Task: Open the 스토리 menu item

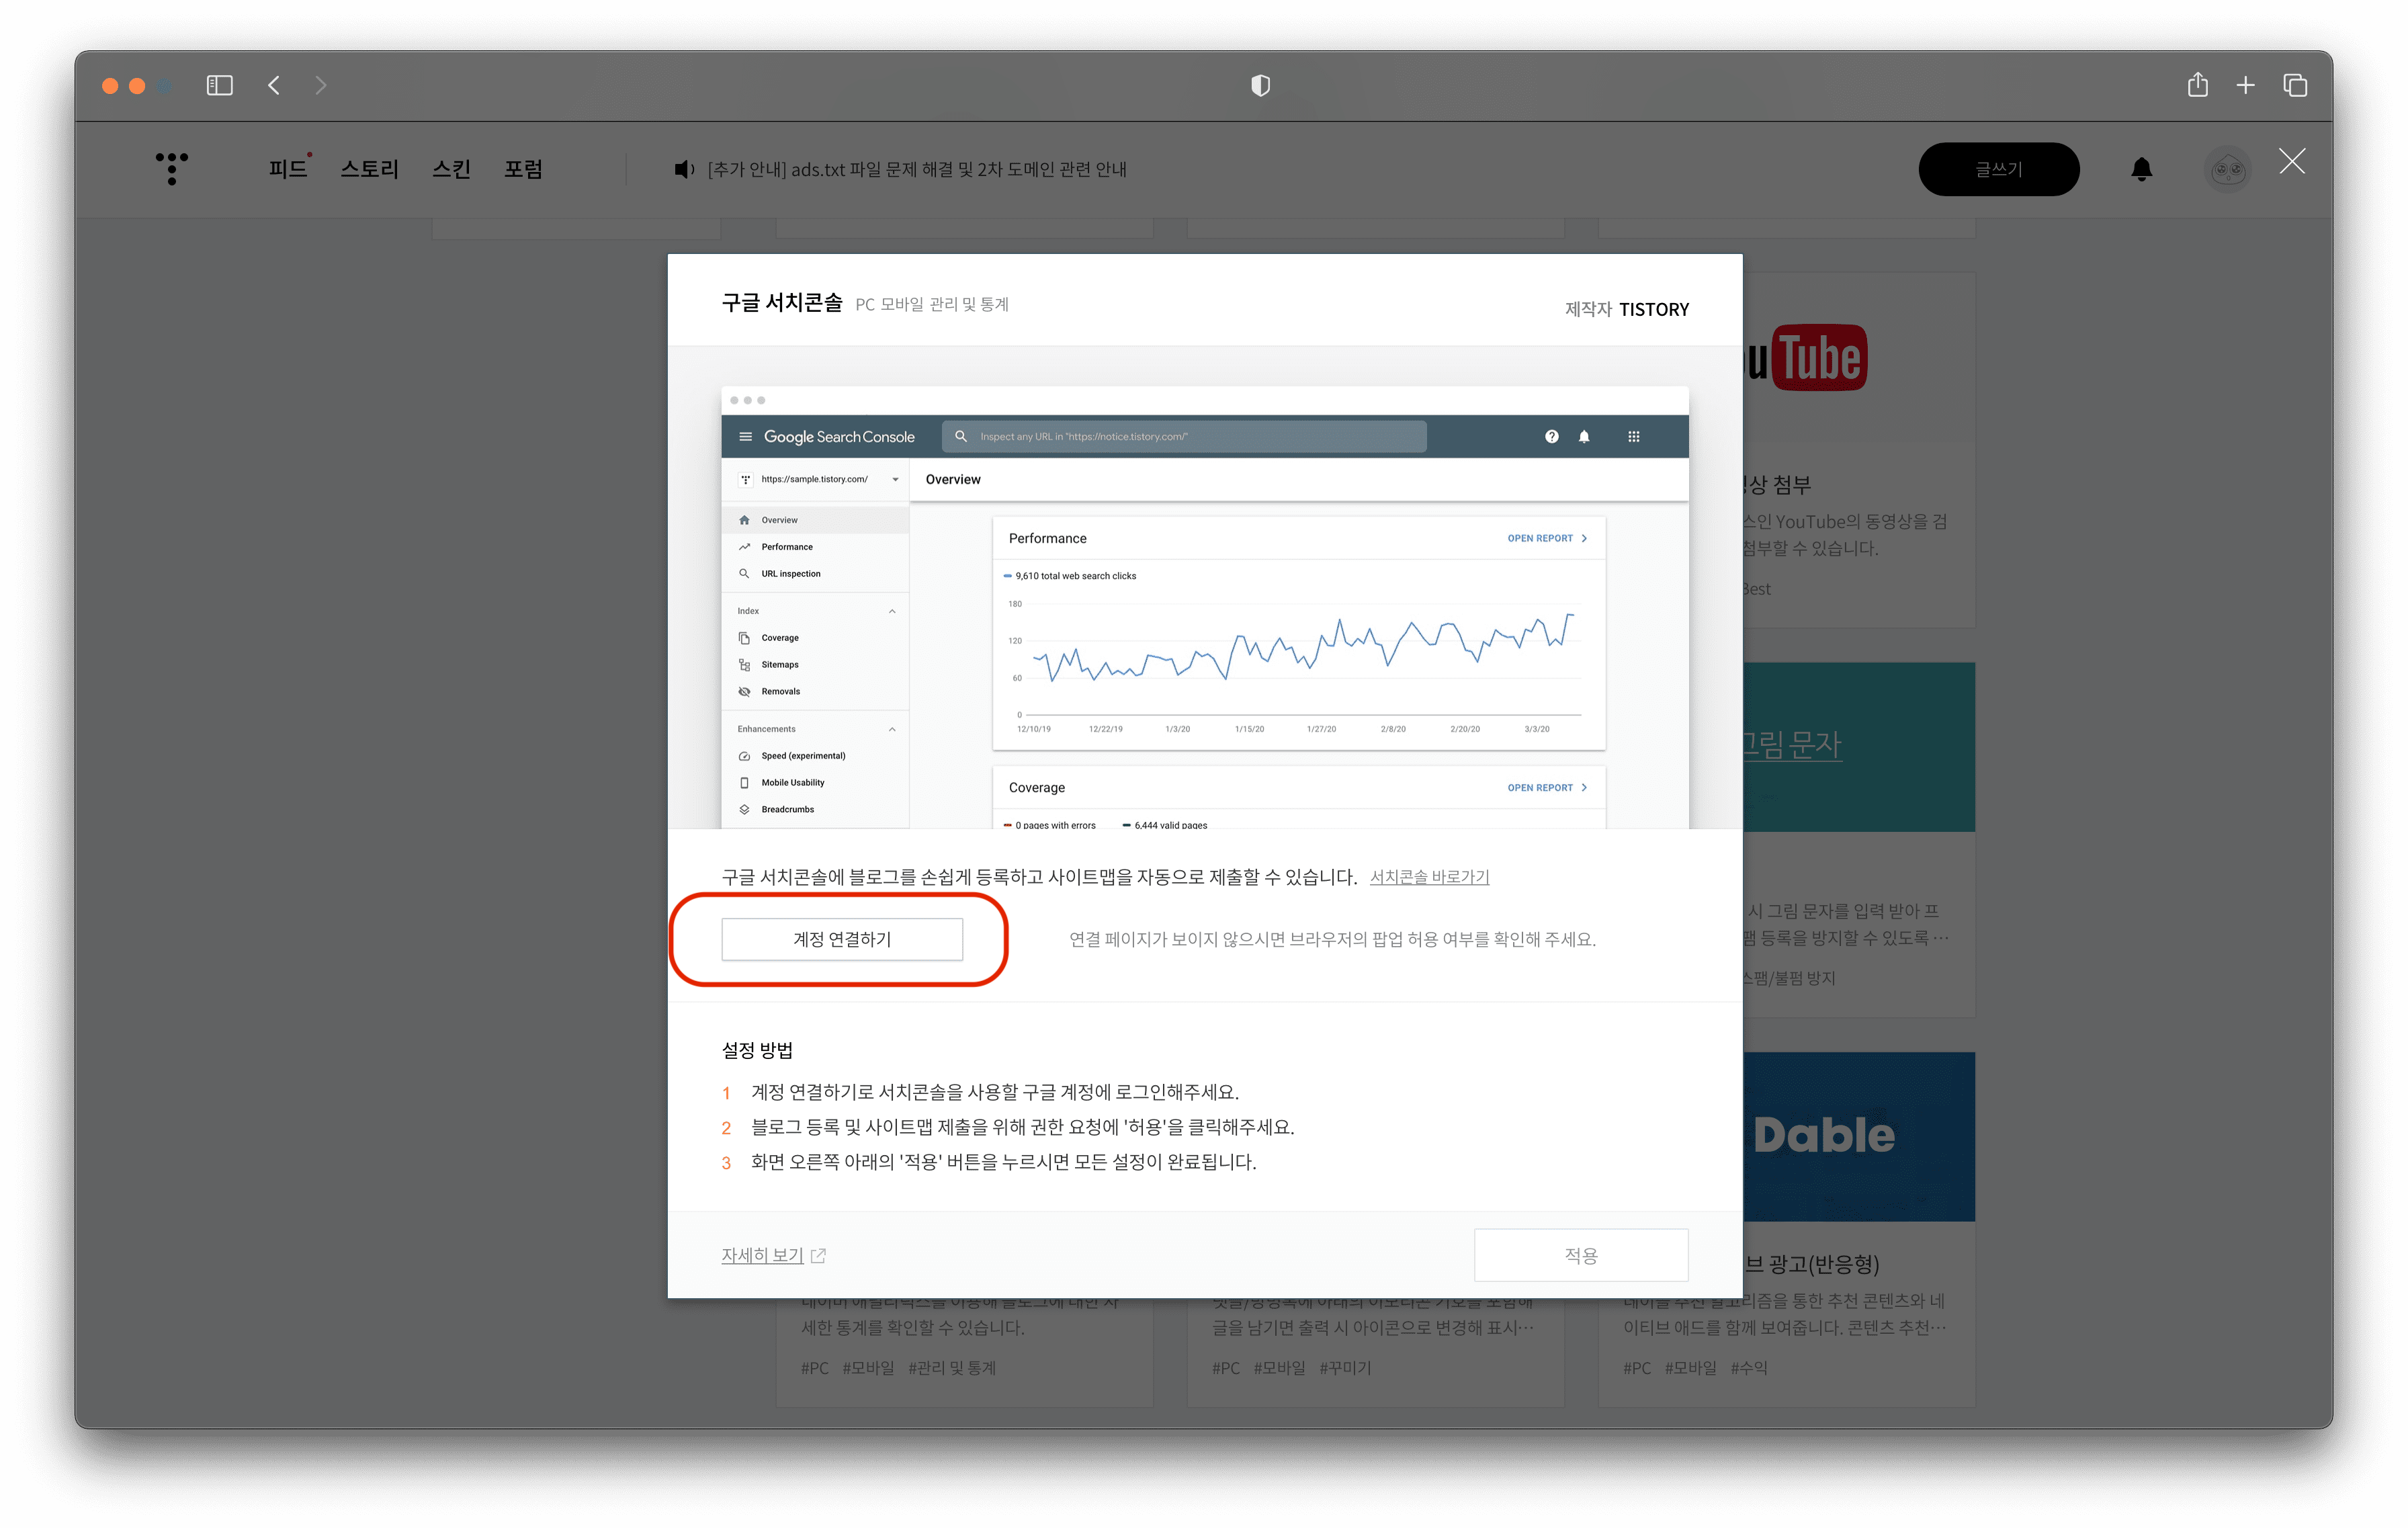Action: click(369, 169)
